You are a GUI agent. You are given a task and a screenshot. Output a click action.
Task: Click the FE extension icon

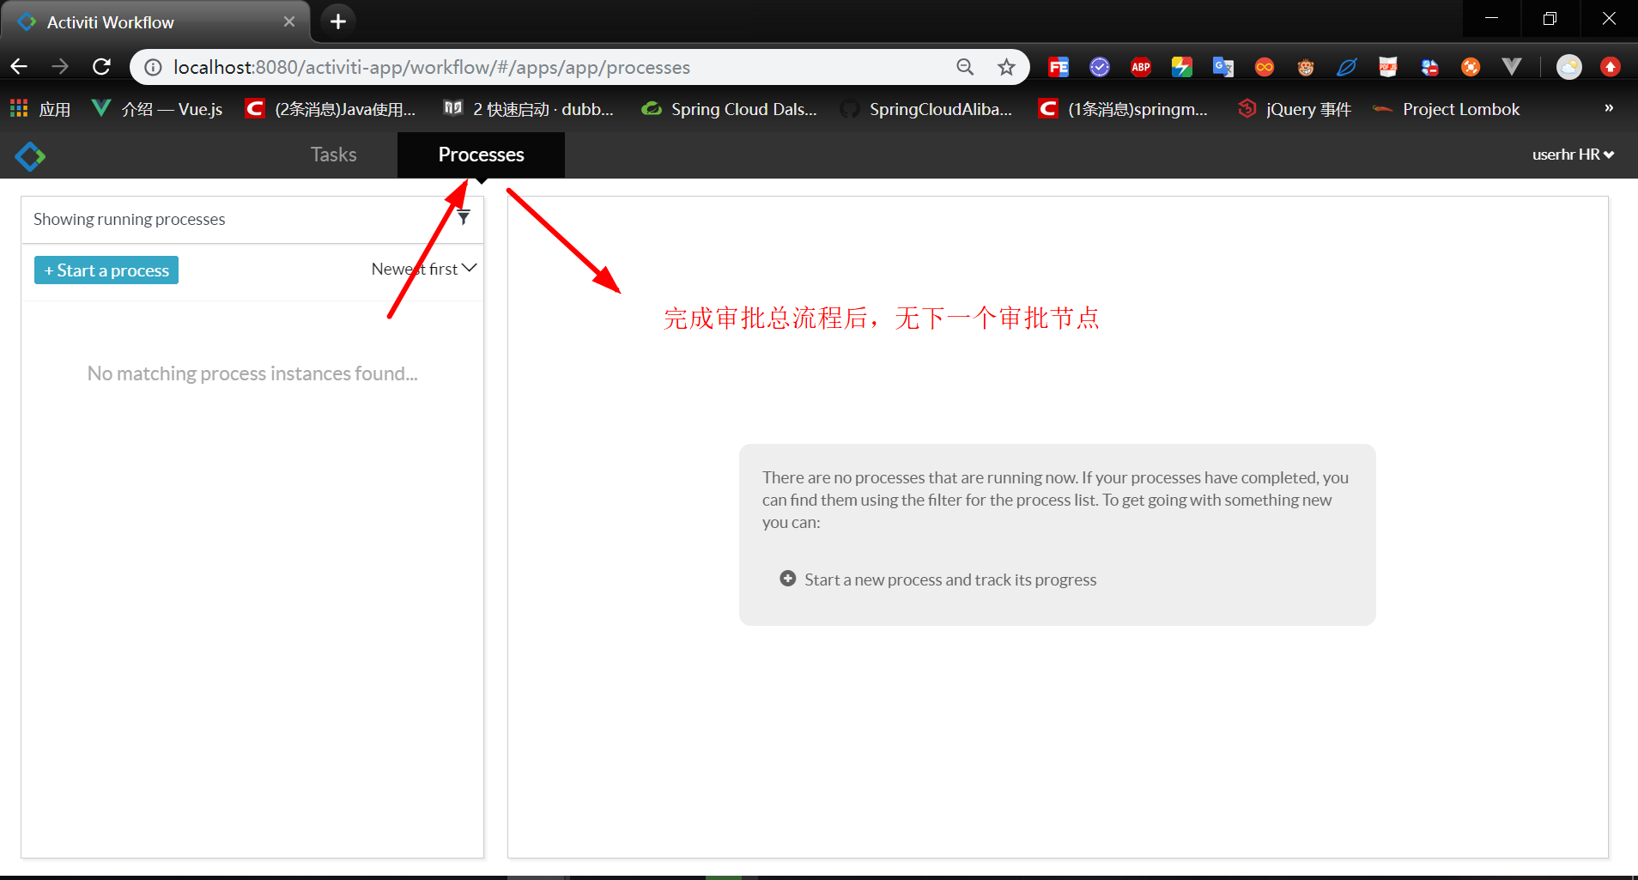1059,66
